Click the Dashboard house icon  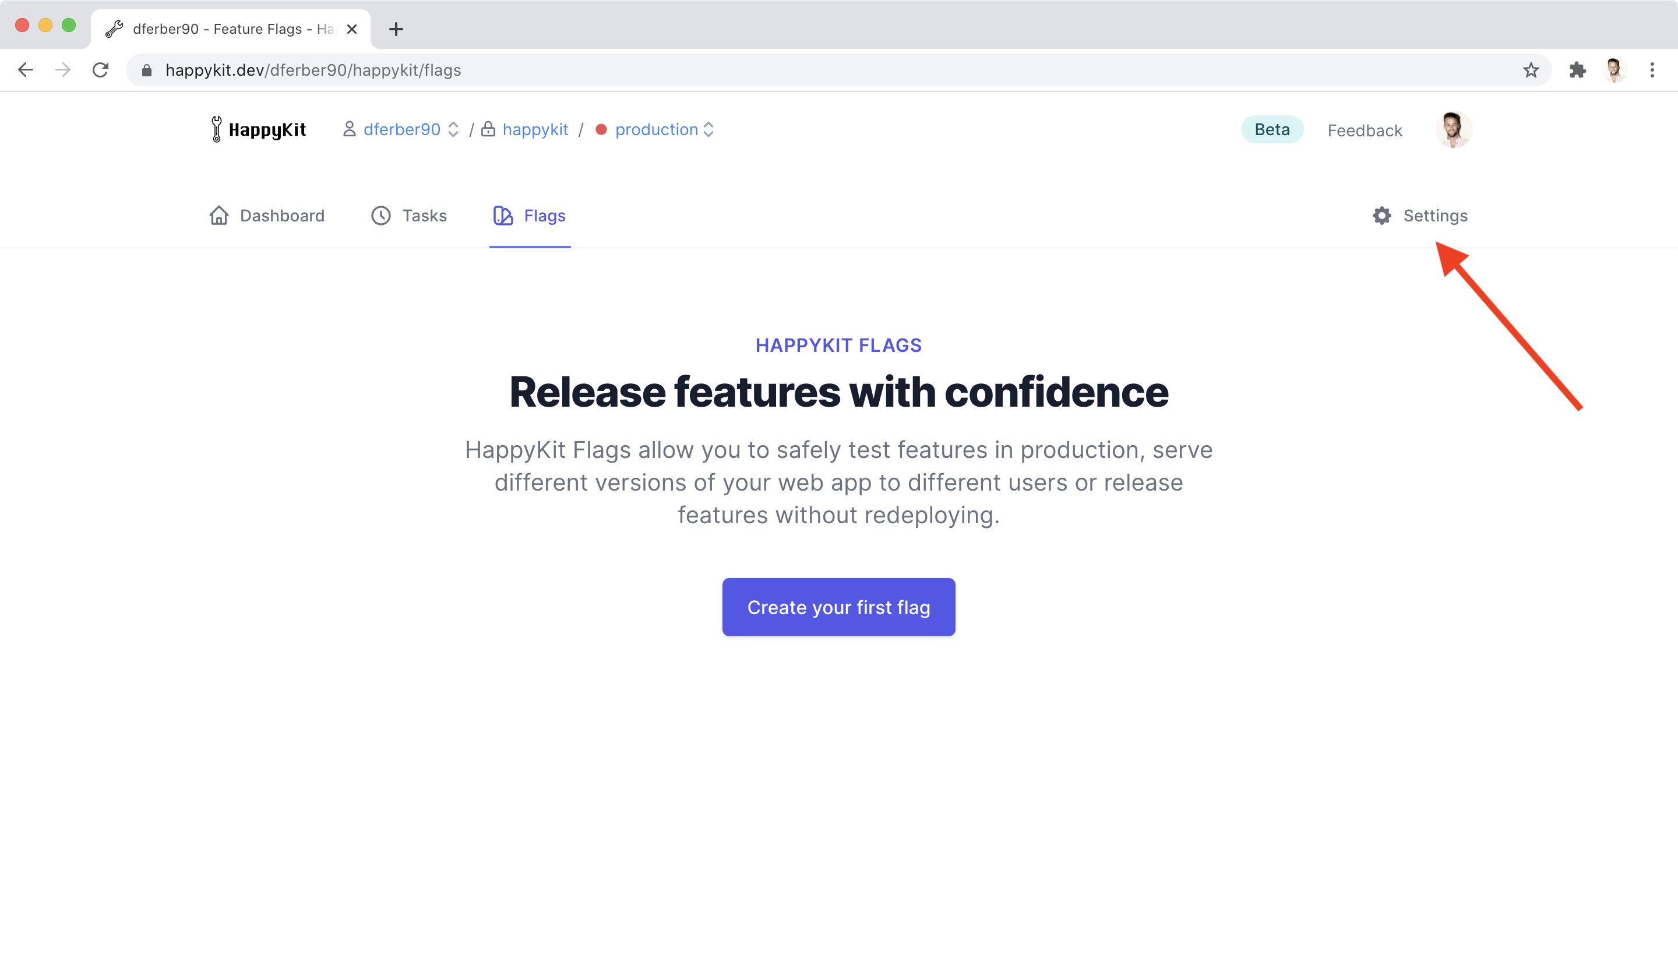pos(218,216)
